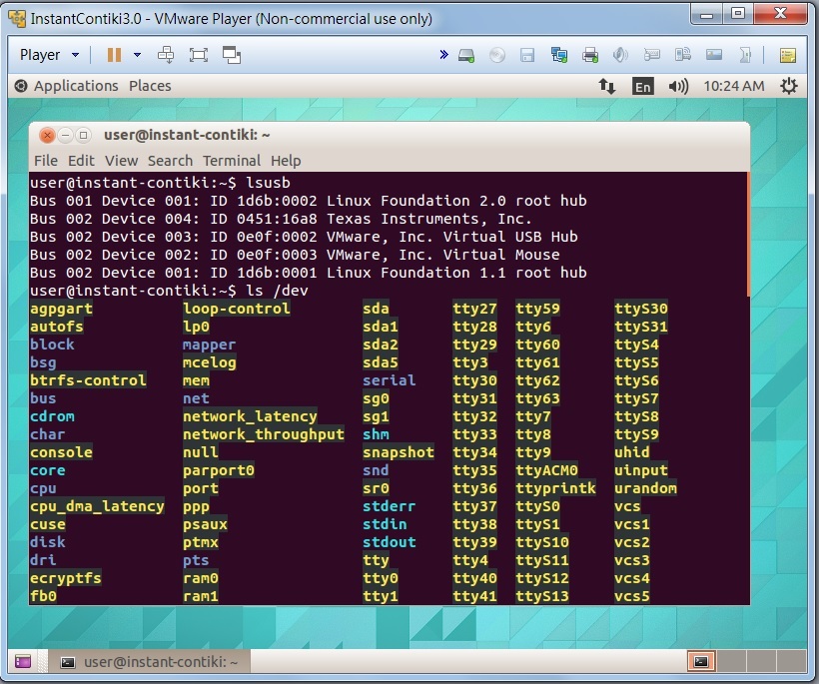The width and height of the screenshot is (819, 684).
Task: Click the icon right of display device
Action: (x=745, y=55)
